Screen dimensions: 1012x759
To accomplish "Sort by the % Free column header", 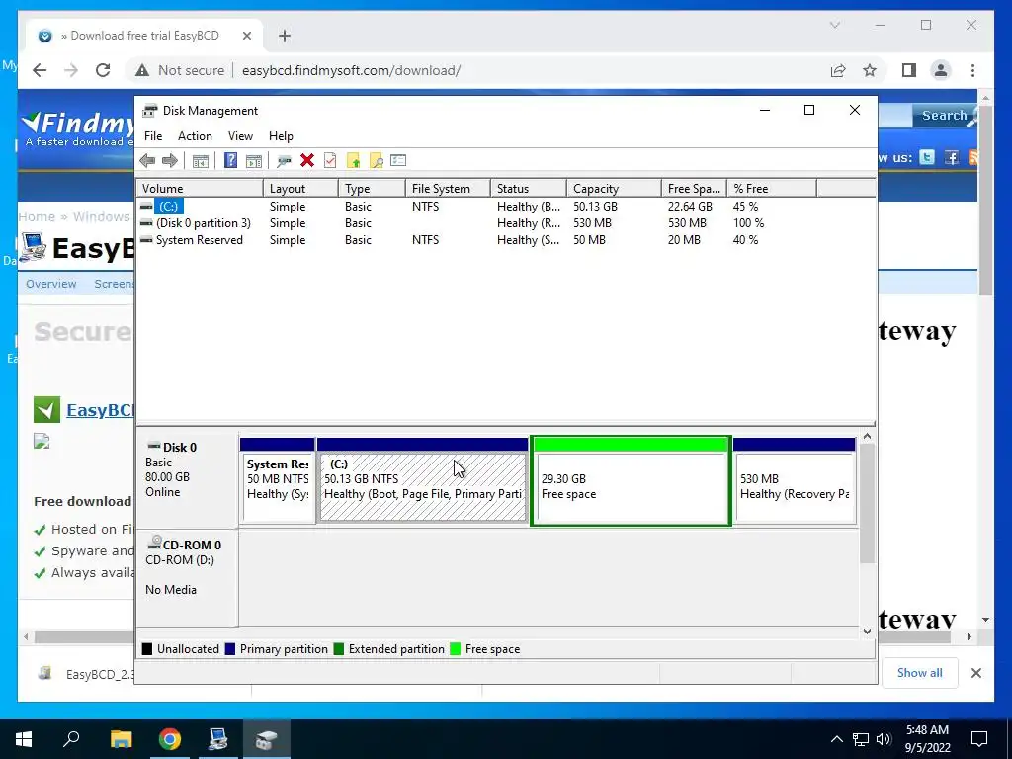I will 772,189.
